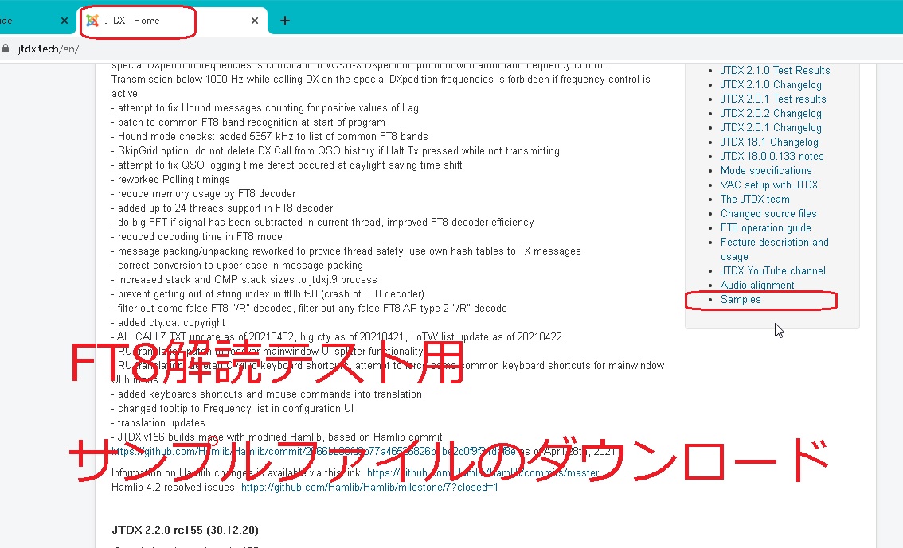
Task: Click 'correct conversion to upper case' line
Action: (x=237, y=266)
